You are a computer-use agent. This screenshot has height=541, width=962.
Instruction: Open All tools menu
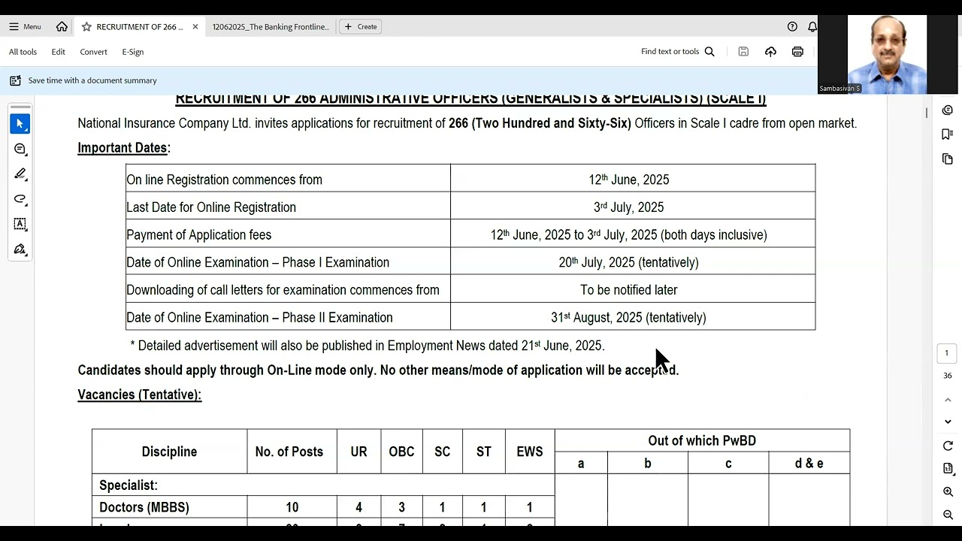(23, 52)
